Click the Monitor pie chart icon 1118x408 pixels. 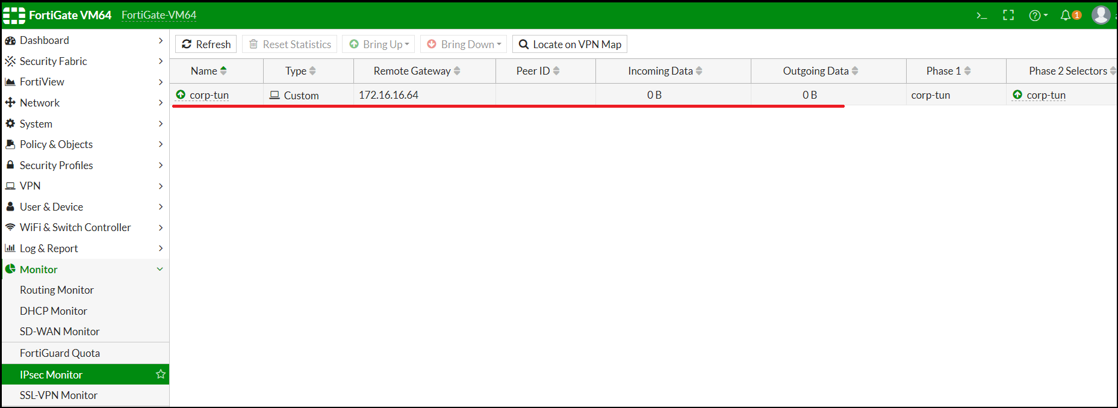point(10,269)
